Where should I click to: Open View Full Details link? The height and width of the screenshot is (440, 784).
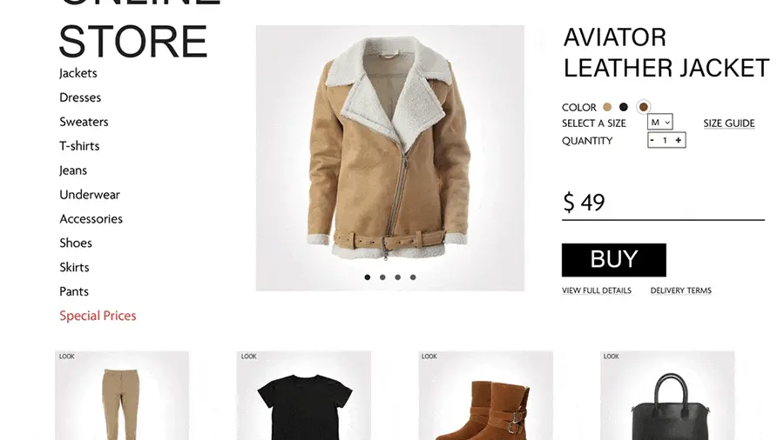coord(597,290)
